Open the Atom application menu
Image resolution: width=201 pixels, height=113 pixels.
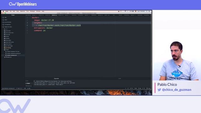coord(7,11)
